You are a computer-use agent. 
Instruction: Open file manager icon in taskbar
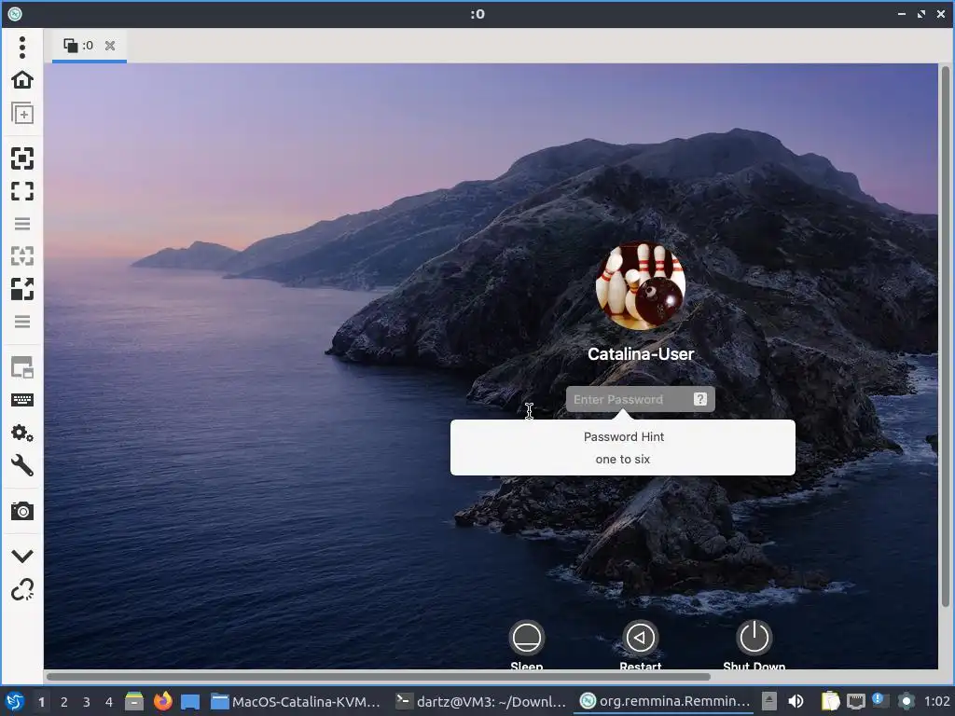(x=134, y=701)
